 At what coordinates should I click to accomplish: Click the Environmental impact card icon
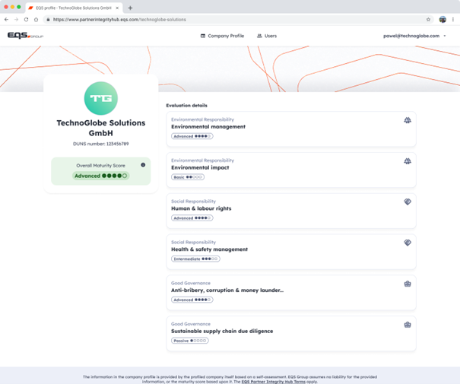point(408,161)
